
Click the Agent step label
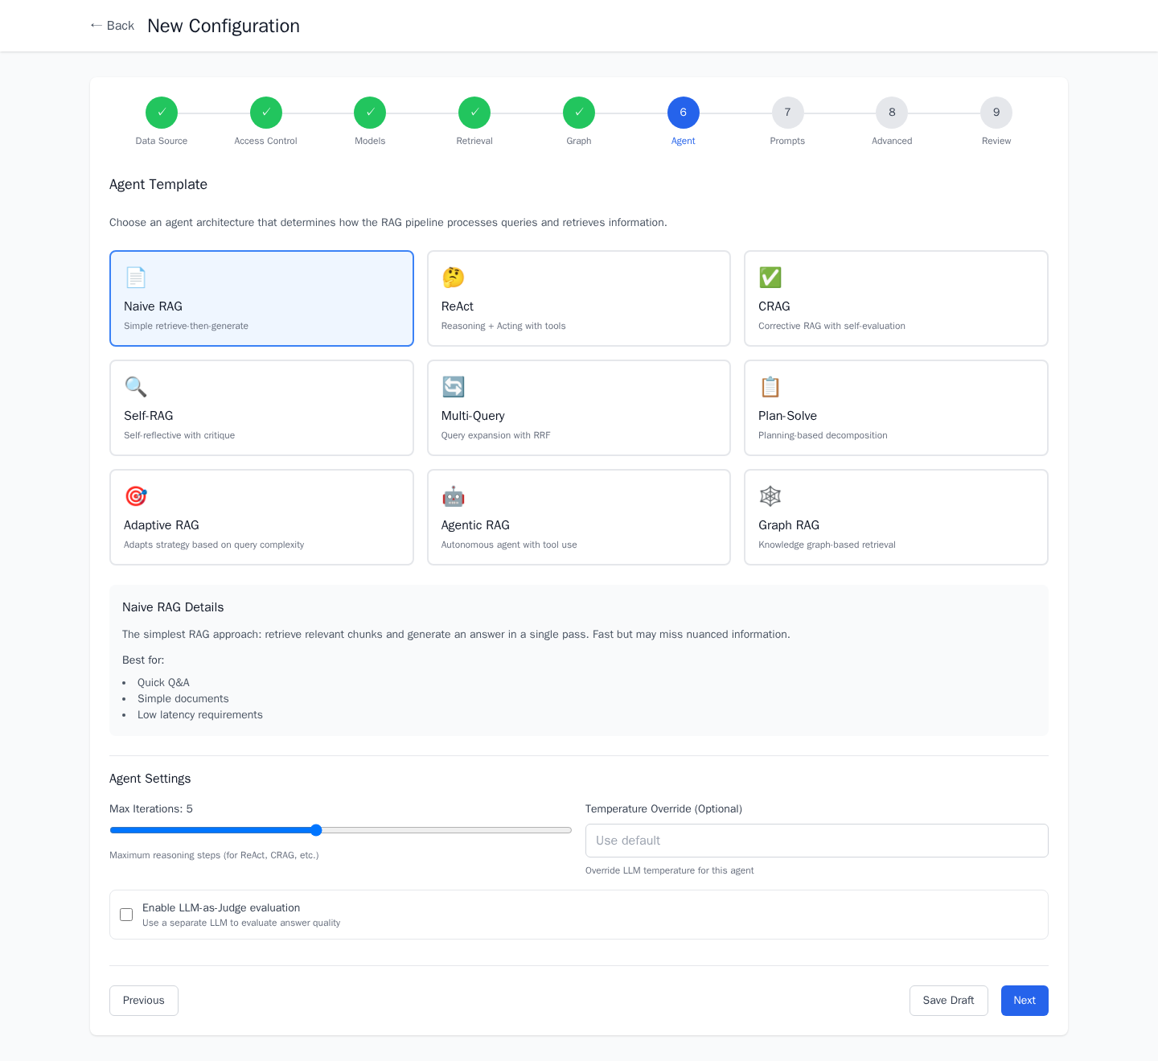[x=684, y=141]
